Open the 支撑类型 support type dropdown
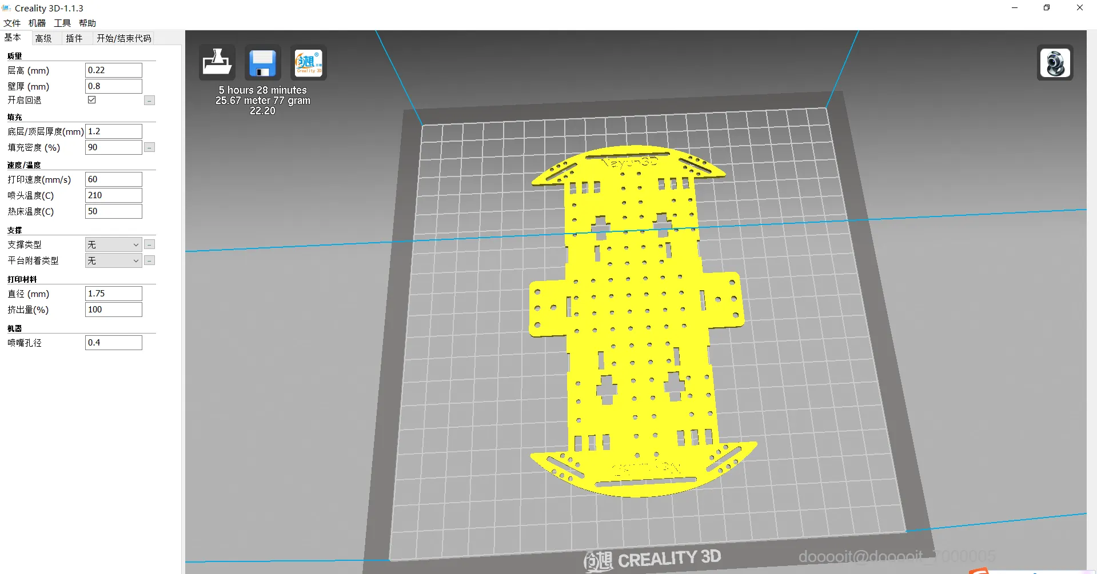This screenshot has height=574, width=1097. 113,244
